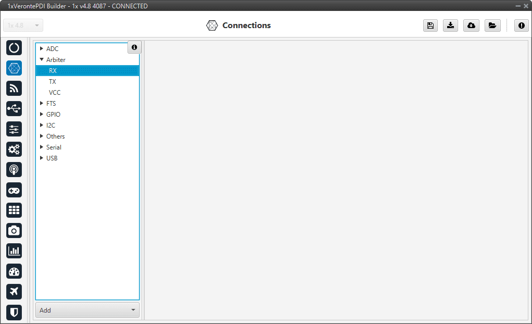This screenshot has width=532, height=324.
Task: Open the RSS signal sidebar icon
Action: (14, 89)
